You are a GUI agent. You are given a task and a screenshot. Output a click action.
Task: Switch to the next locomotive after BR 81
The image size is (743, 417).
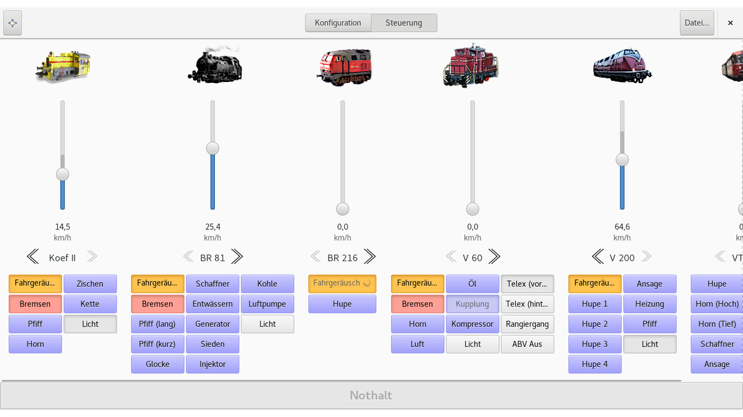236,256
